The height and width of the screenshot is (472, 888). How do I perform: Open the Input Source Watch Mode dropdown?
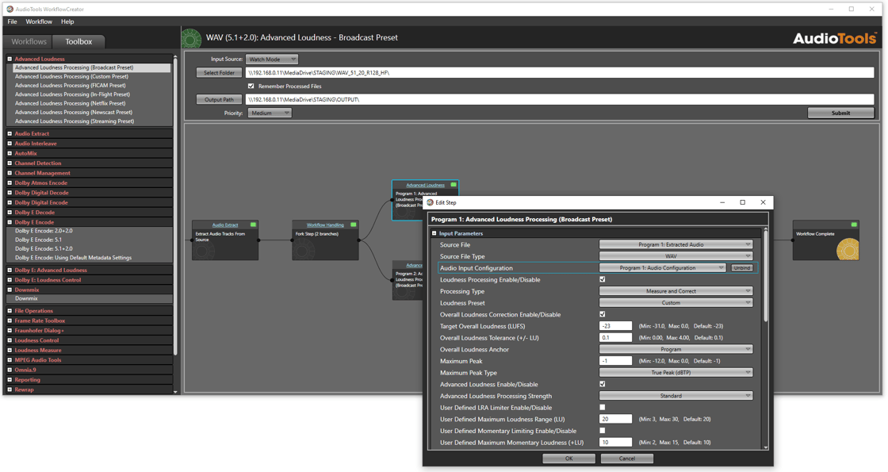click(272, 59)
